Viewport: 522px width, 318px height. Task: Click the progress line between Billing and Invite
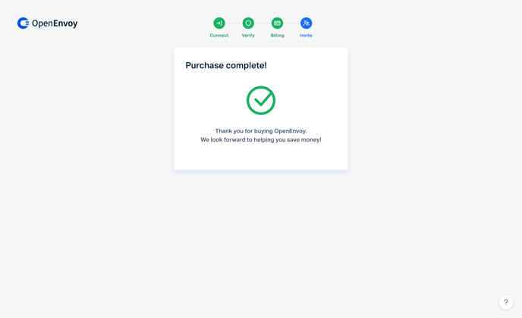click(291, 23)
